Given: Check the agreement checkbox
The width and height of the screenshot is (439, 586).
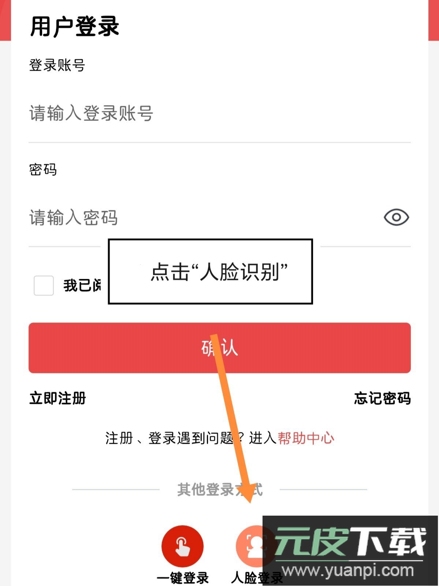Looking at the screenshot, I should (44, 285).
